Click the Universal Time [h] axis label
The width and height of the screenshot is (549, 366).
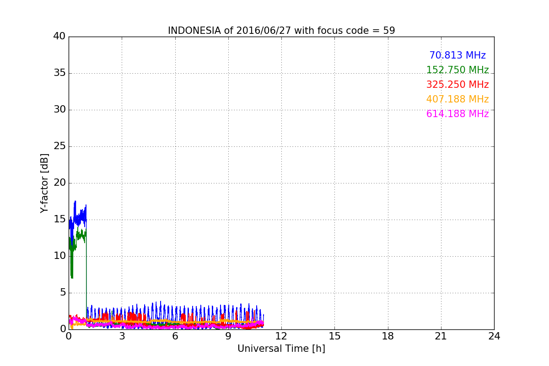coord(281,349)
